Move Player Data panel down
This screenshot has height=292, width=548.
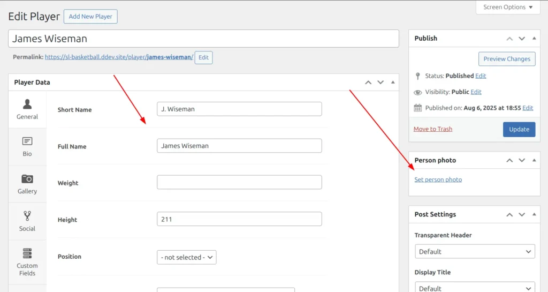click(380, 83)
